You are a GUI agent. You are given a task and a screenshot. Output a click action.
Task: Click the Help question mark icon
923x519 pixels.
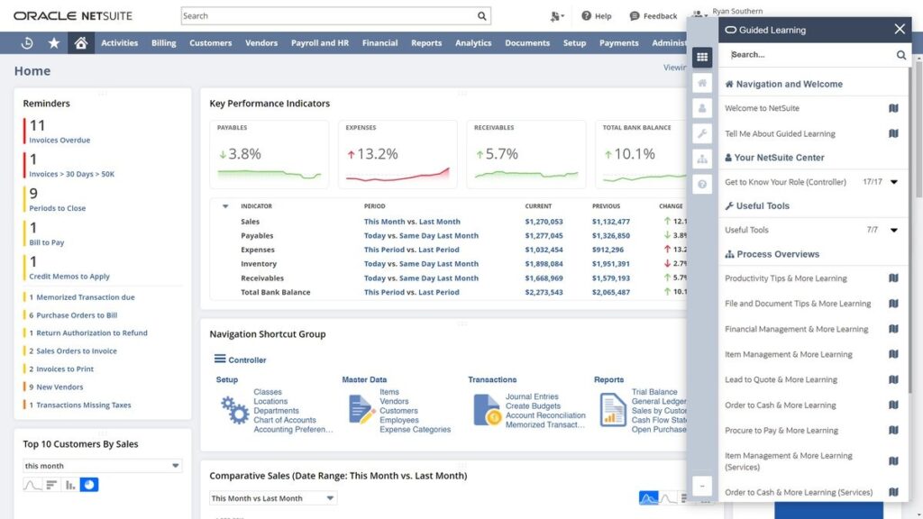click(587, 16)
